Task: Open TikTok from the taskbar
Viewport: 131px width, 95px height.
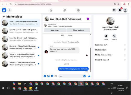Action: (25, 84)
